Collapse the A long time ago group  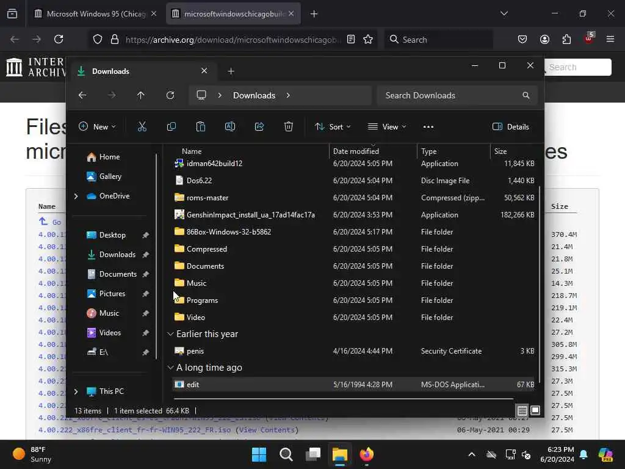click(171, 367)
